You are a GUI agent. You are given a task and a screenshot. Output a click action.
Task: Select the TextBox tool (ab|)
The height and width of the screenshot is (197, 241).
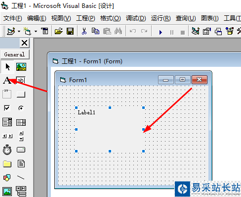pyautogui.click(x=21, y=81)
